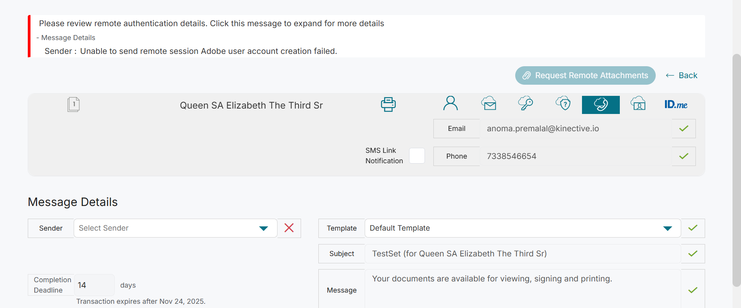Select the cloud phone authentication icon

pyautogui.click(x=601, y=105)
